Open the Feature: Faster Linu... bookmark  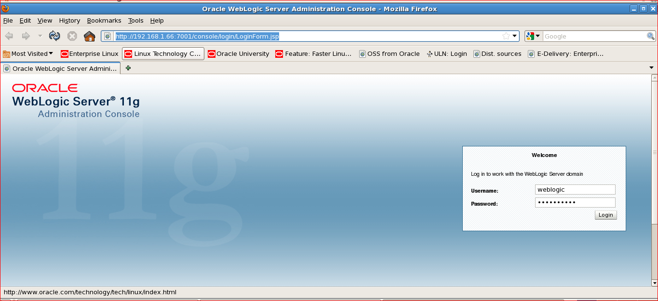pos(314,53)
